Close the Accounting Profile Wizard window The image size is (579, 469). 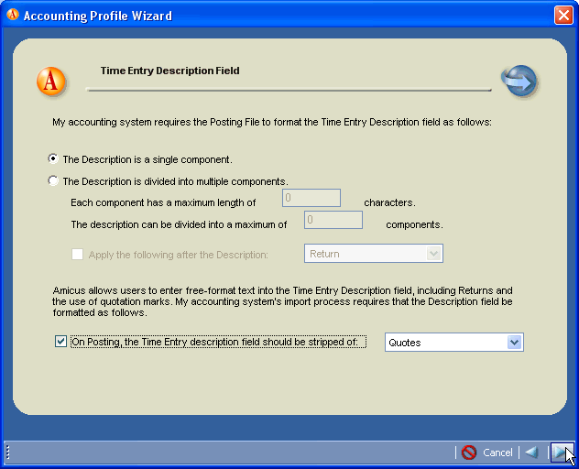point(563,16)
